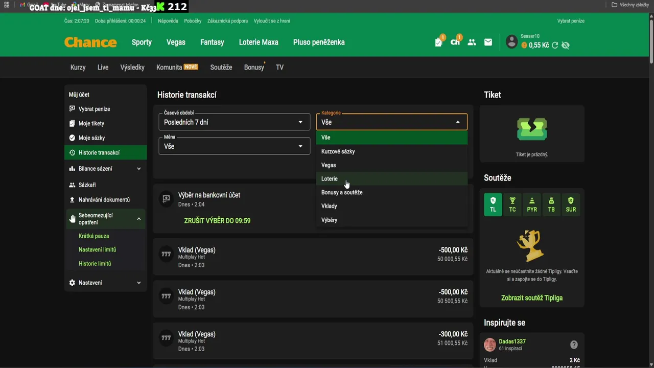The height and width of the screenshot is (368, 654).
Task: Click ZRUŠIT VÝBĚR DO 09:59 button
Action: [217, 221]
